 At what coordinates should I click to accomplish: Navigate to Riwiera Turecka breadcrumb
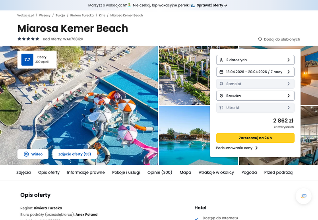[82, 15]
